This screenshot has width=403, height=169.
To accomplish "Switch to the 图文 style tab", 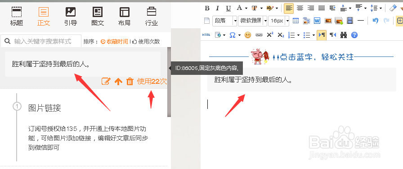I will (98, 16).
